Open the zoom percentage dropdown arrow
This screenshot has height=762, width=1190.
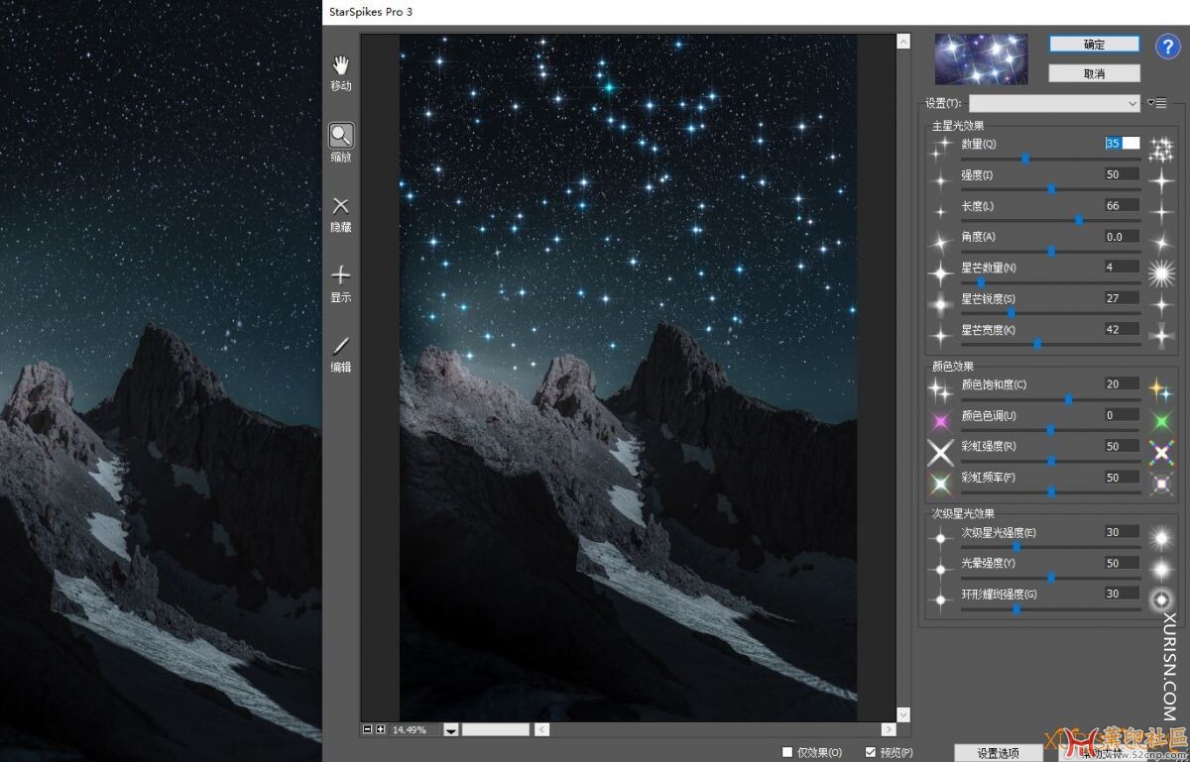click(450, 730)
